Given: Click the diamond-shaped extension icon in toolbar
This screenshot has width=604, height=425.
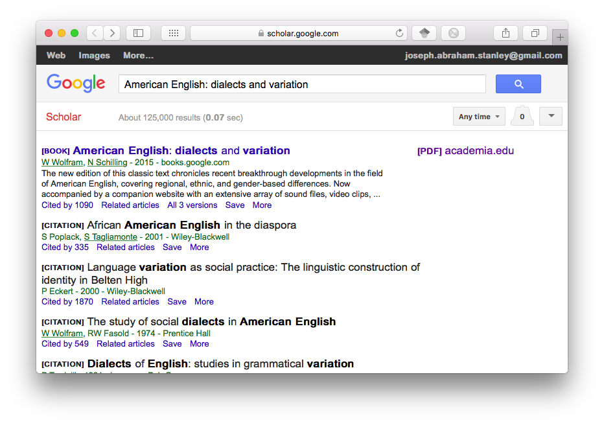Looking at the screenshot, I should [x=424, y=33].
